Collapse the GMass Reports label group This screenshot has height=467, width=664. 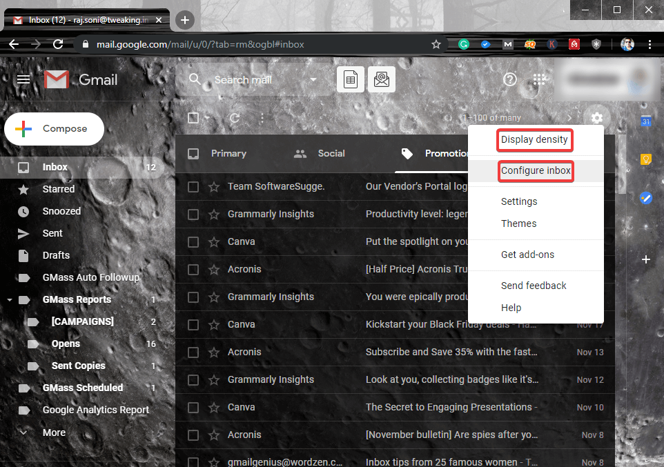pyautogui.click(x=10, y=299)
